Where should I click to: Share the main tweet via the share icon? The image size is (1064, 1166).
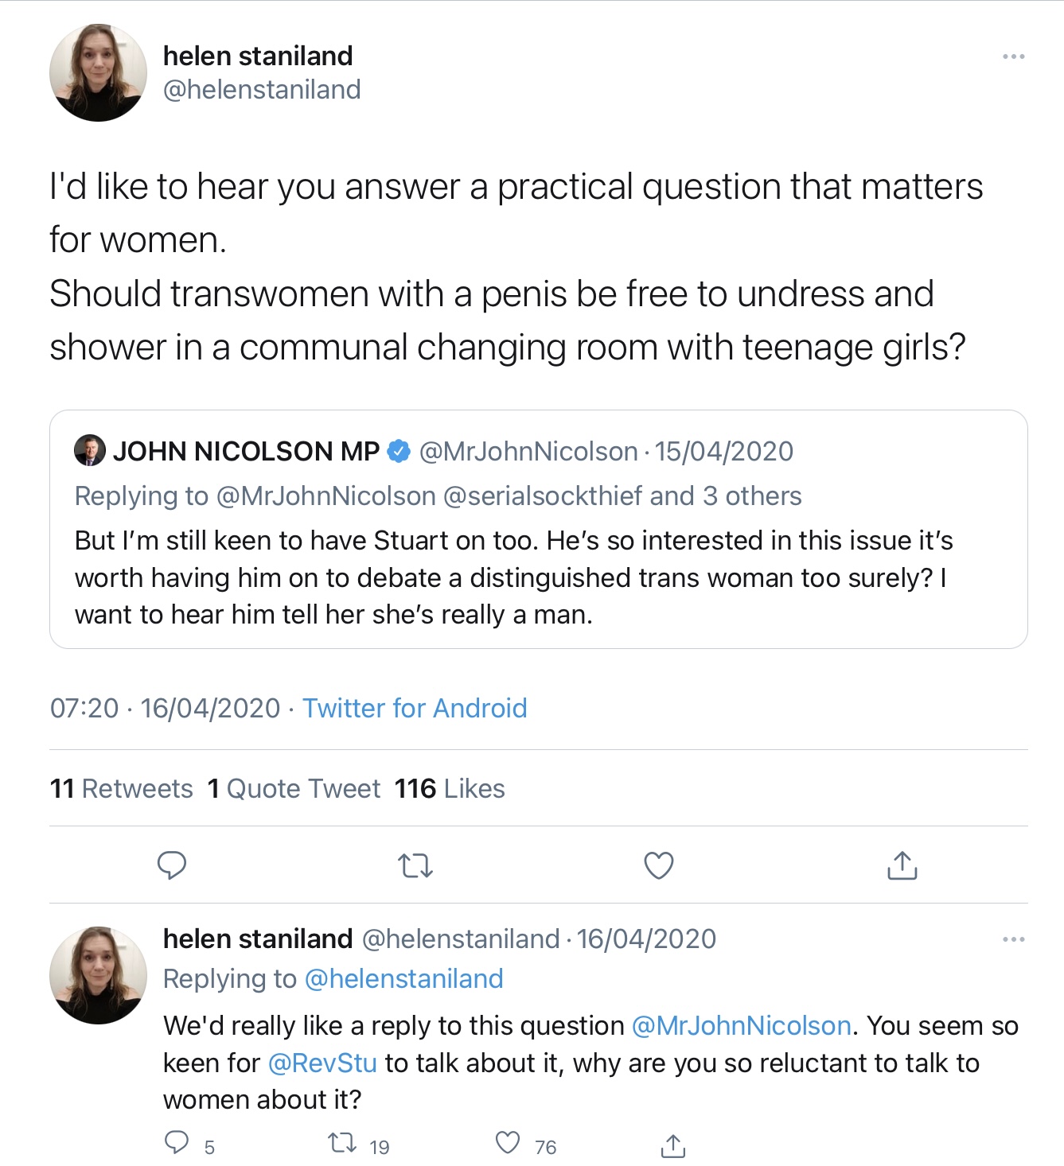902,865
